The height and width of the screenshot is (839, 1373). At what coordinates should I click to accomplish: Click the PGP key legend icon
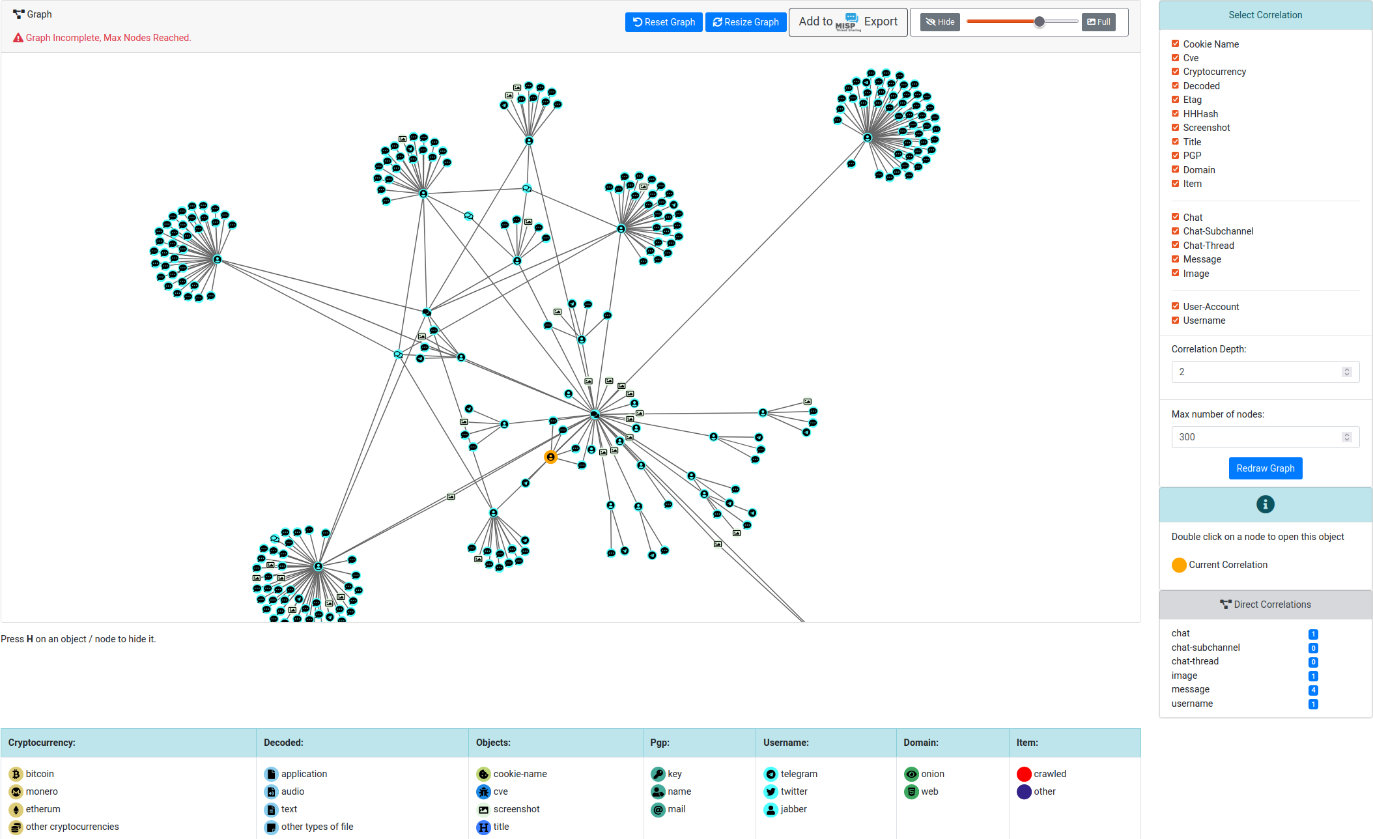(x=658, y=774)
